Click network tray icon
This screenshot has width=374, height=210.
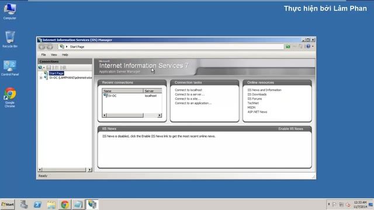[x=341, y=205]
